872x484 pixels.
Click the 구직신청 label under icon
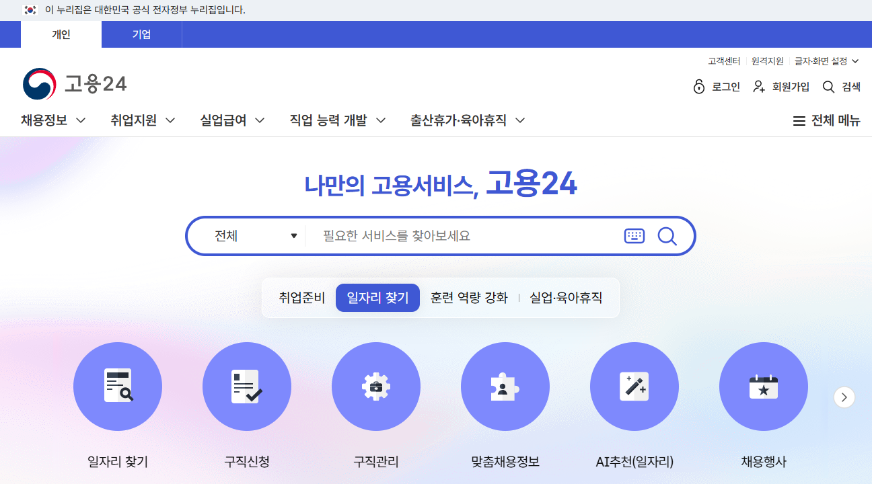click(247, 462)
